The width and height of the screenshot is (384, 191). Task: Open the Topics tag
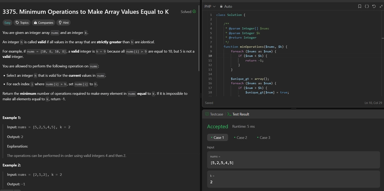pos(22,23)
